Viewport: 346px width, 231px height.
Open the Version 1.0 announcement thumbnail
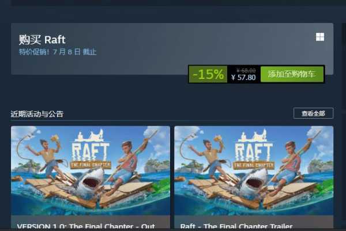click(x=91, y=171)
